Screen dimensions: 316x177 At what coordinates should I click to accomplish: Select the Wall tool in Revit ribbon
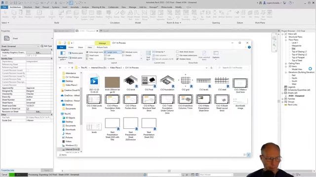pos(14,14)
